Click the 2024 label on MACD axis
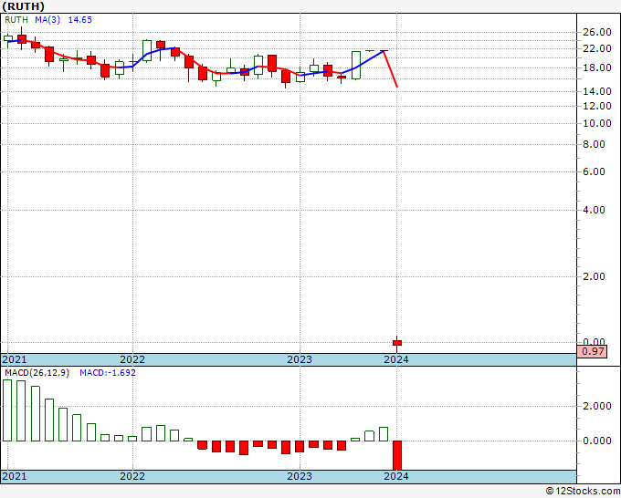 tap(396, 476)
